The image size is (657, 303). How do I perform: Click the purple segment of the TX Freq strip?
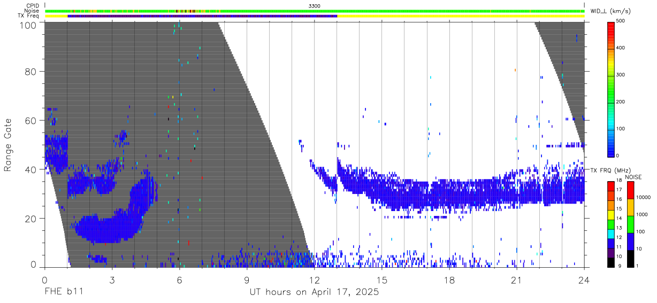point(202,16)
